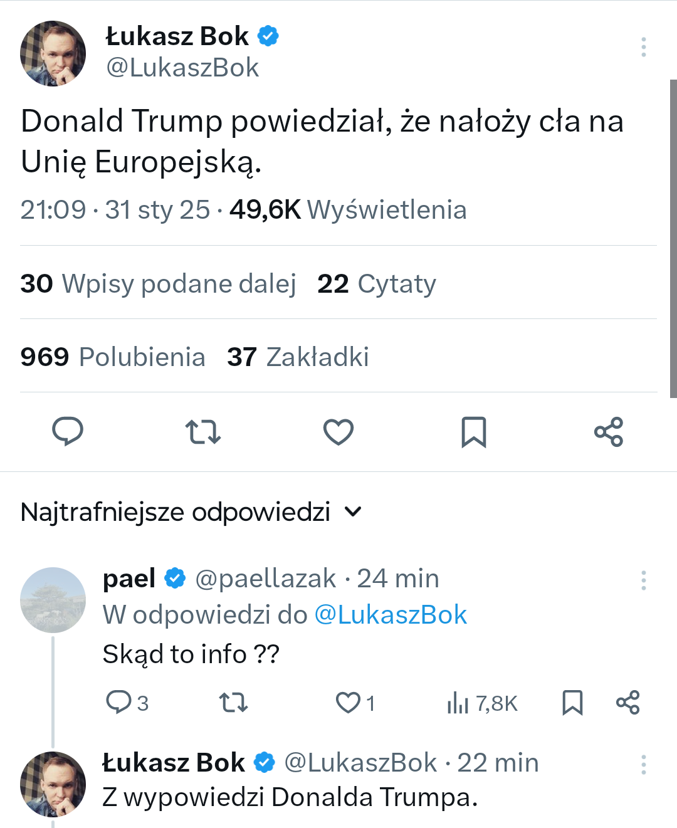Open pael's profile avatar
The height and width of the screenshot is (828, 677).
click(x=53, y=600)
